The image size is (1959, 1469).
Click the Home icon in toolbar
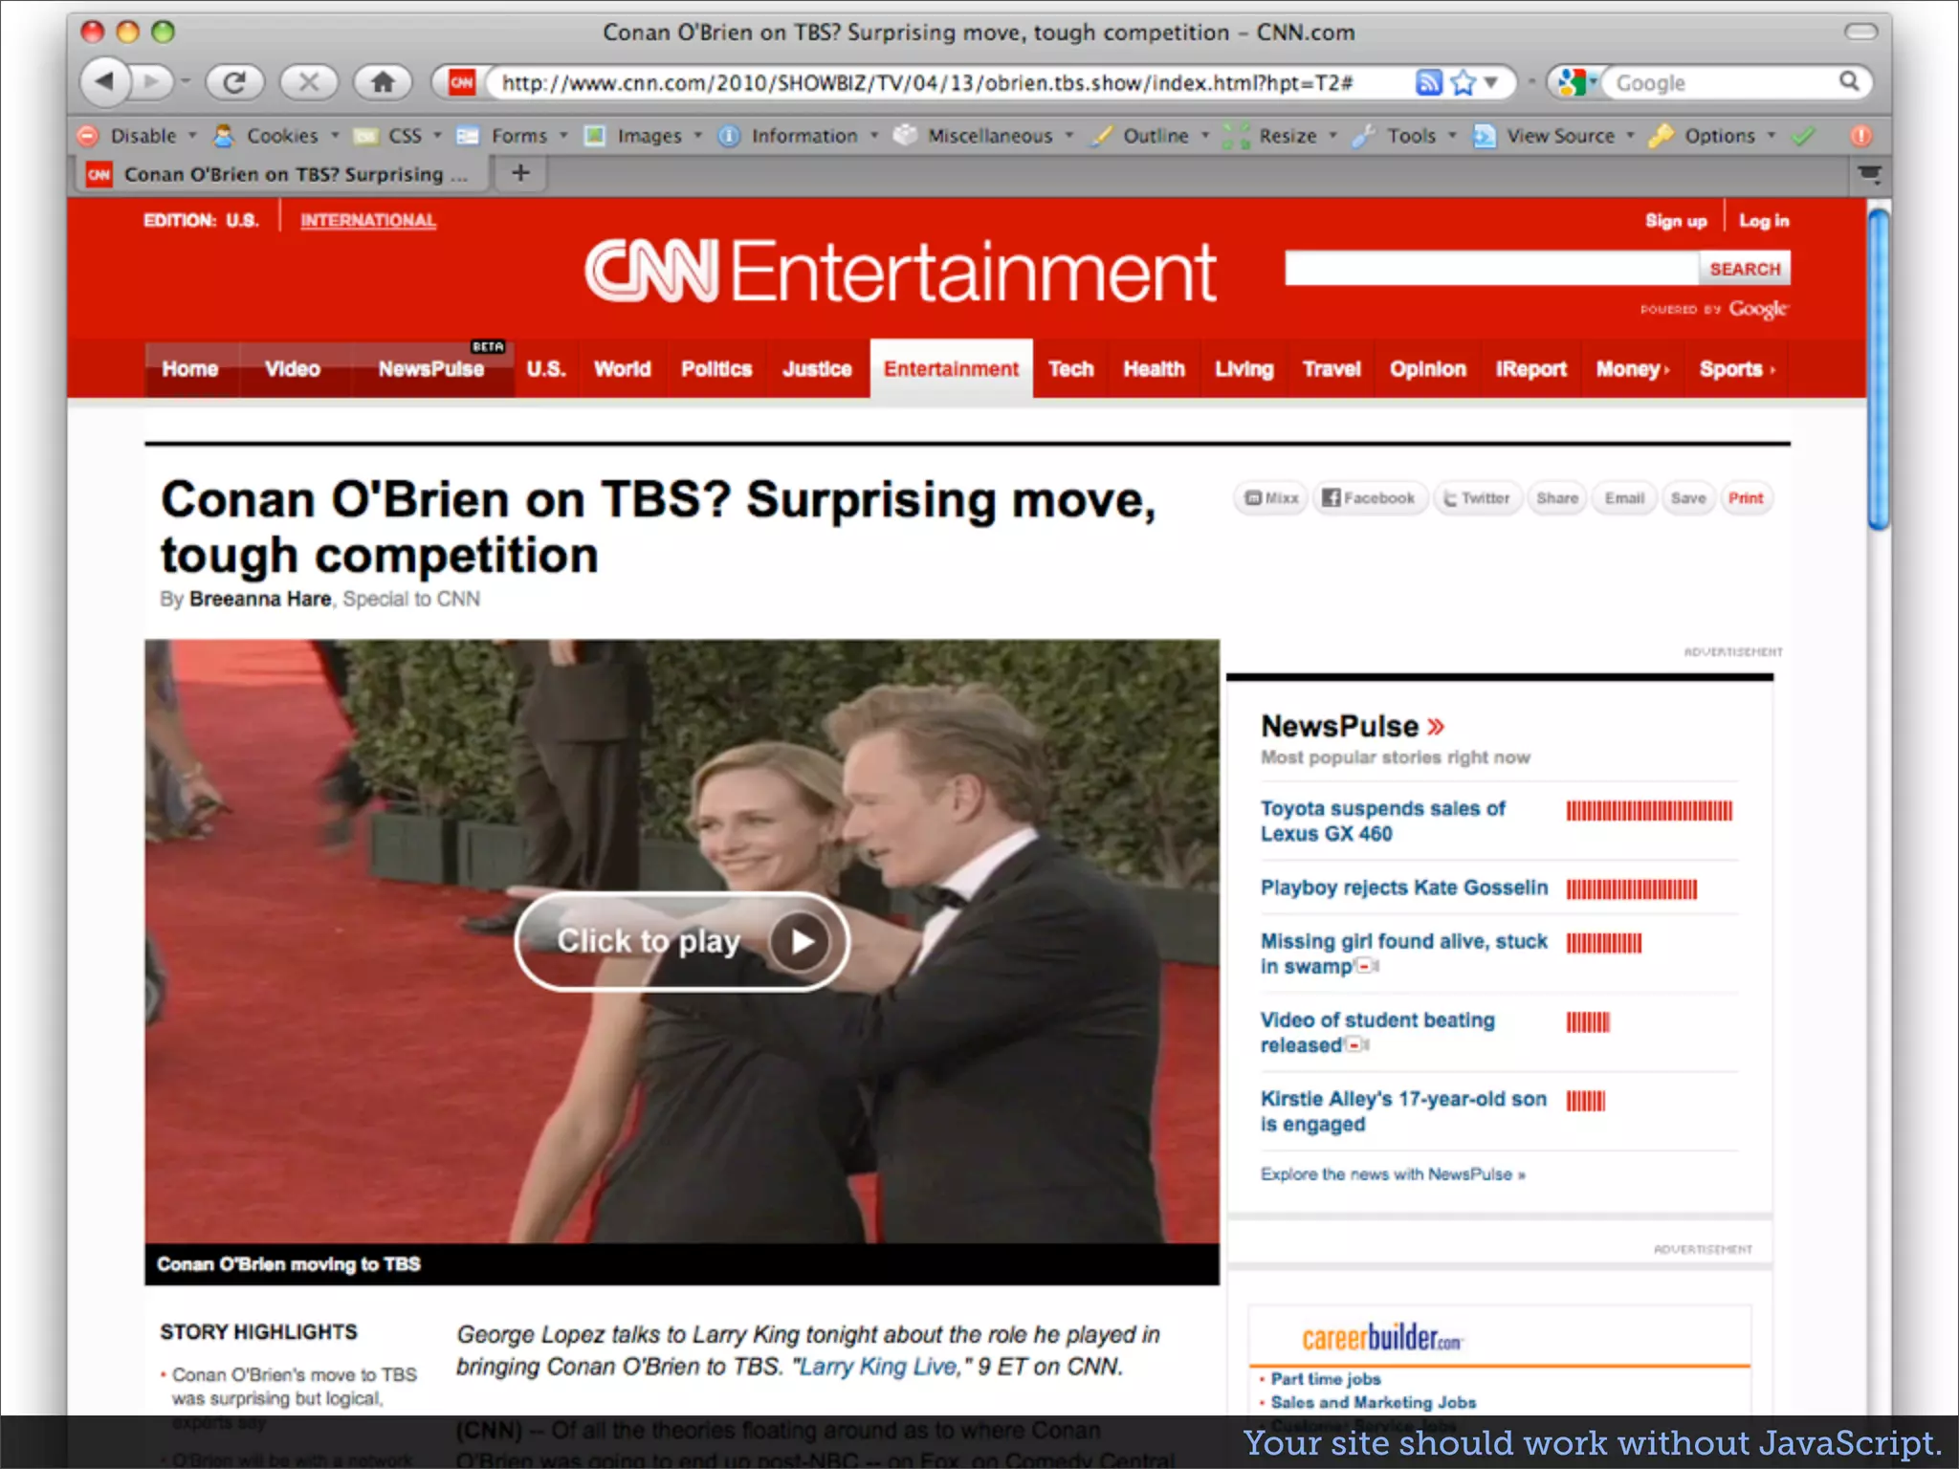coord(383,82)
